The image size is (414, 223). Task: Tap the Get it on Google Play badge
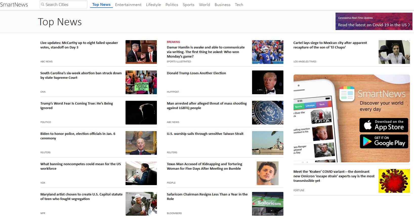[384, 141]
